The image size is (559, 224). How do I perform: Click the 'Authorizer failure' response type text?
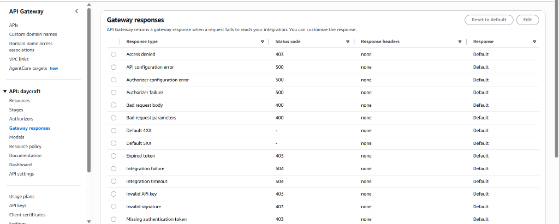click(144, 92)
